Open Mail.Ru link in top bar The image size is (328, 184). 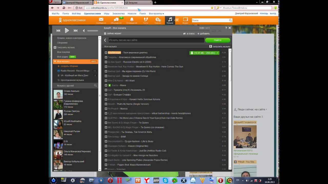(x=55, y=14)
